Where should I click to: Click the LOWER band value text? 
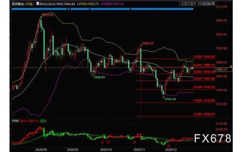(112, 4)
